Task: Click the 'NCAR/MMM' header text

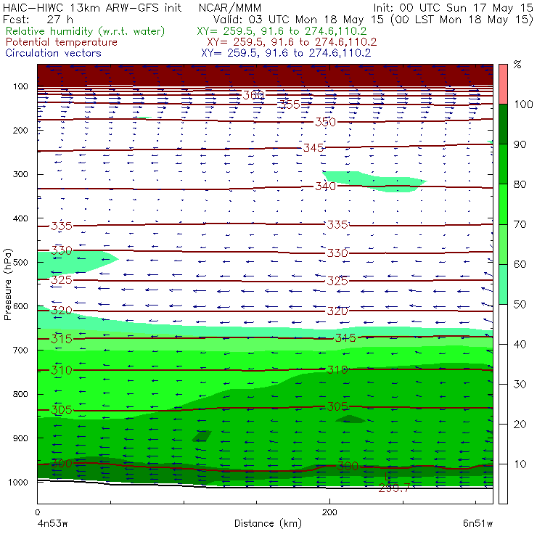Action: 230,8
